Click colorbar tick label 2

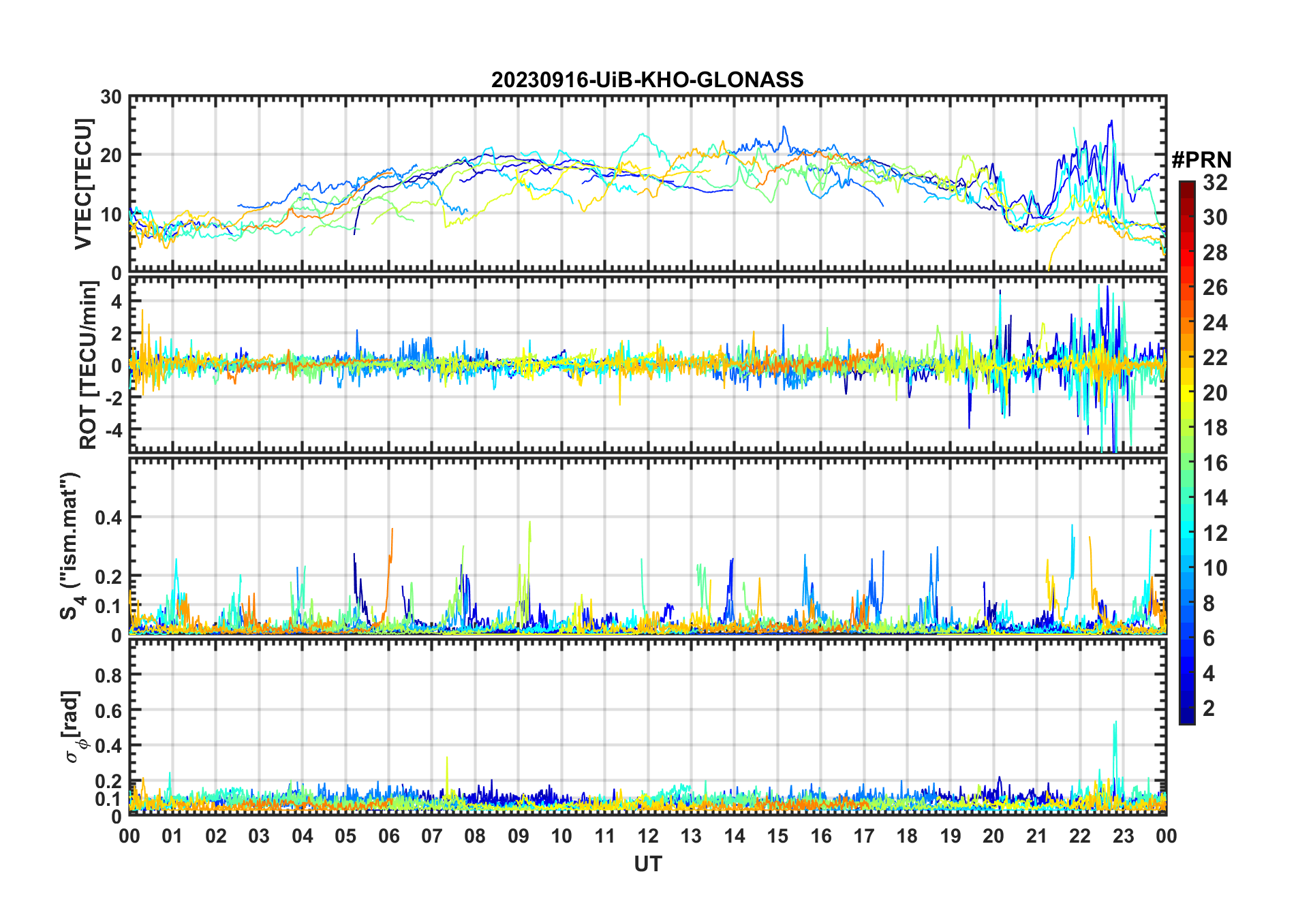point(1209,708)
